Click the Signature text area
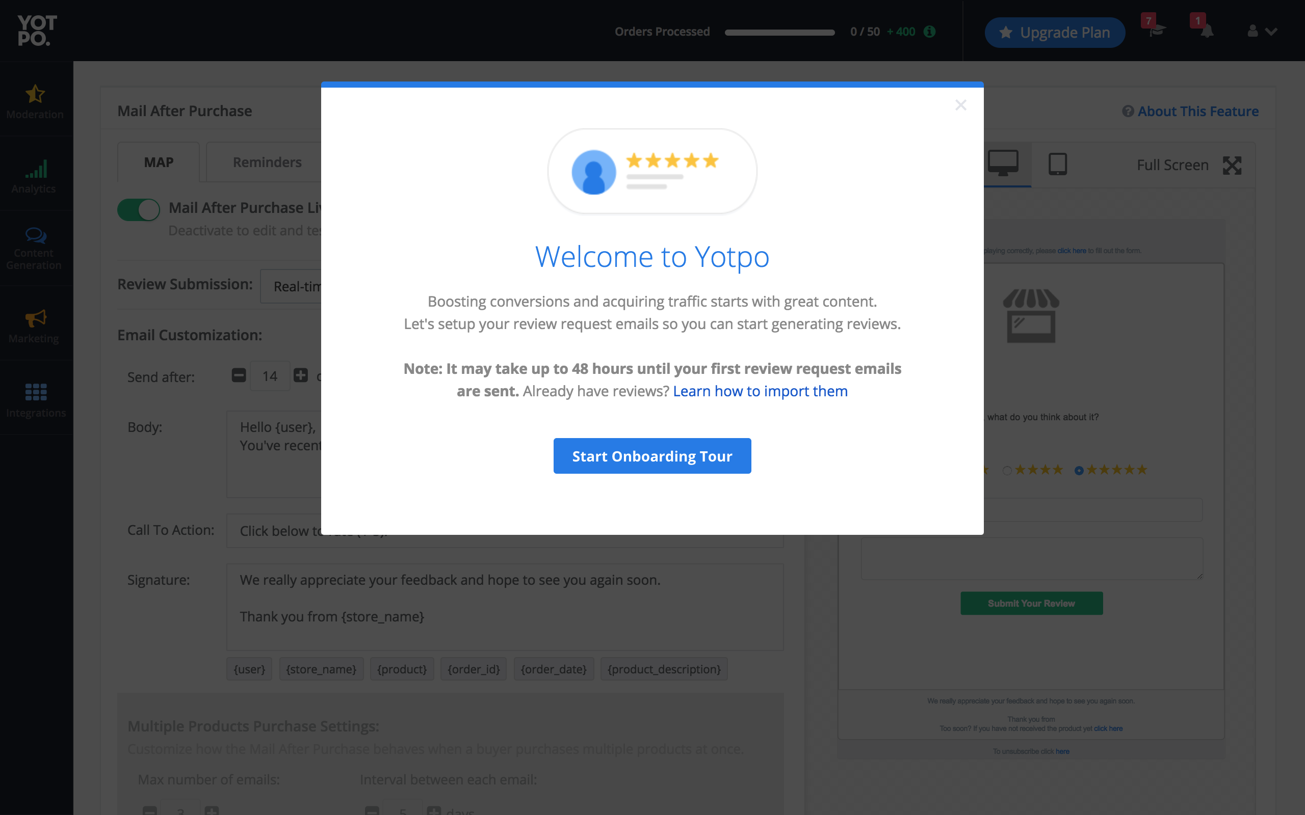This screenshot has width=1305, height=815. (x=505, y=607)
